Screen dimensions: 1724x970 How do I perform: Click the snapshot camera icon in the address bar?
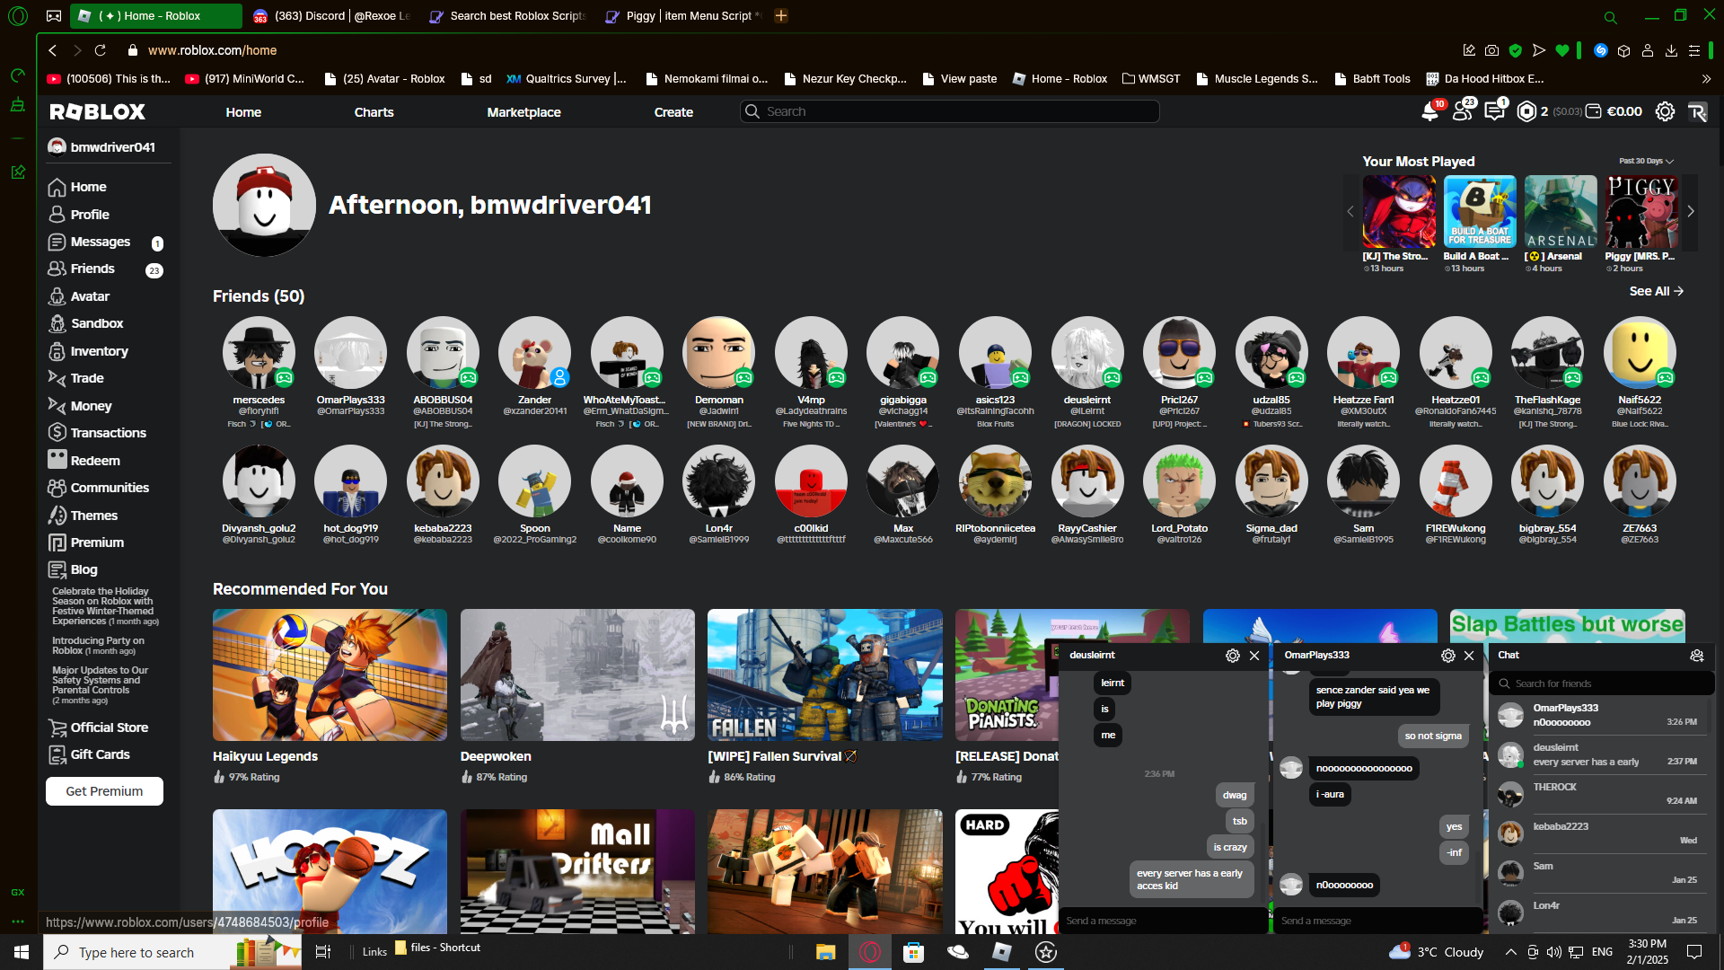(x=1491, y=51)
